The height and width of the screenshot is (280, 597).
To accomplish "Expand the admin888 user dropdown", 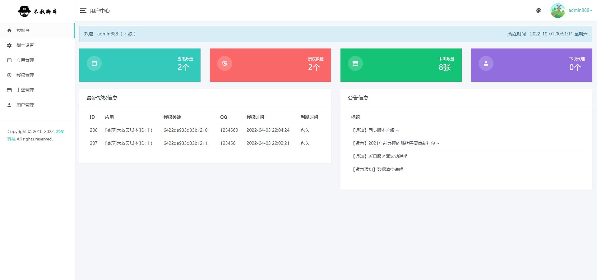I will (x=580, y=10).
